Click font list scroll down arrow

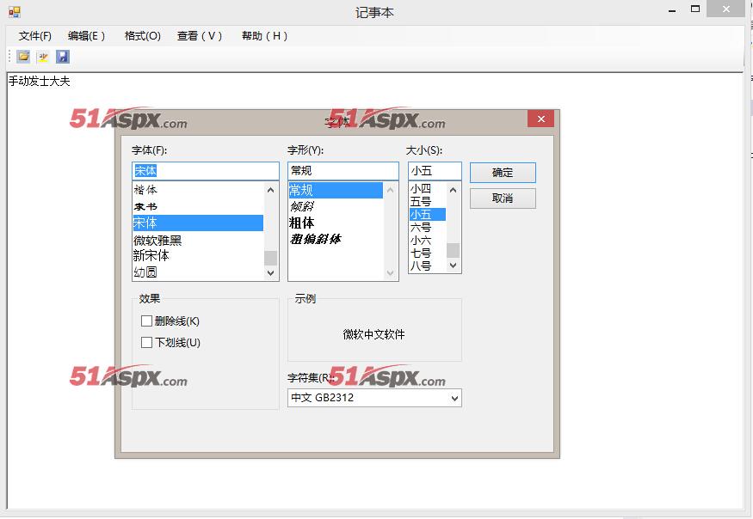tap(271, 273)
